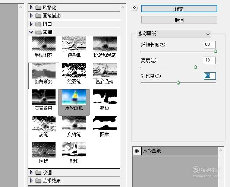Image resolution: width=230 pixels, height=187 pixels.
Task: Select the 绘图笔 filter thumbnail
Action: coord(74,70)
